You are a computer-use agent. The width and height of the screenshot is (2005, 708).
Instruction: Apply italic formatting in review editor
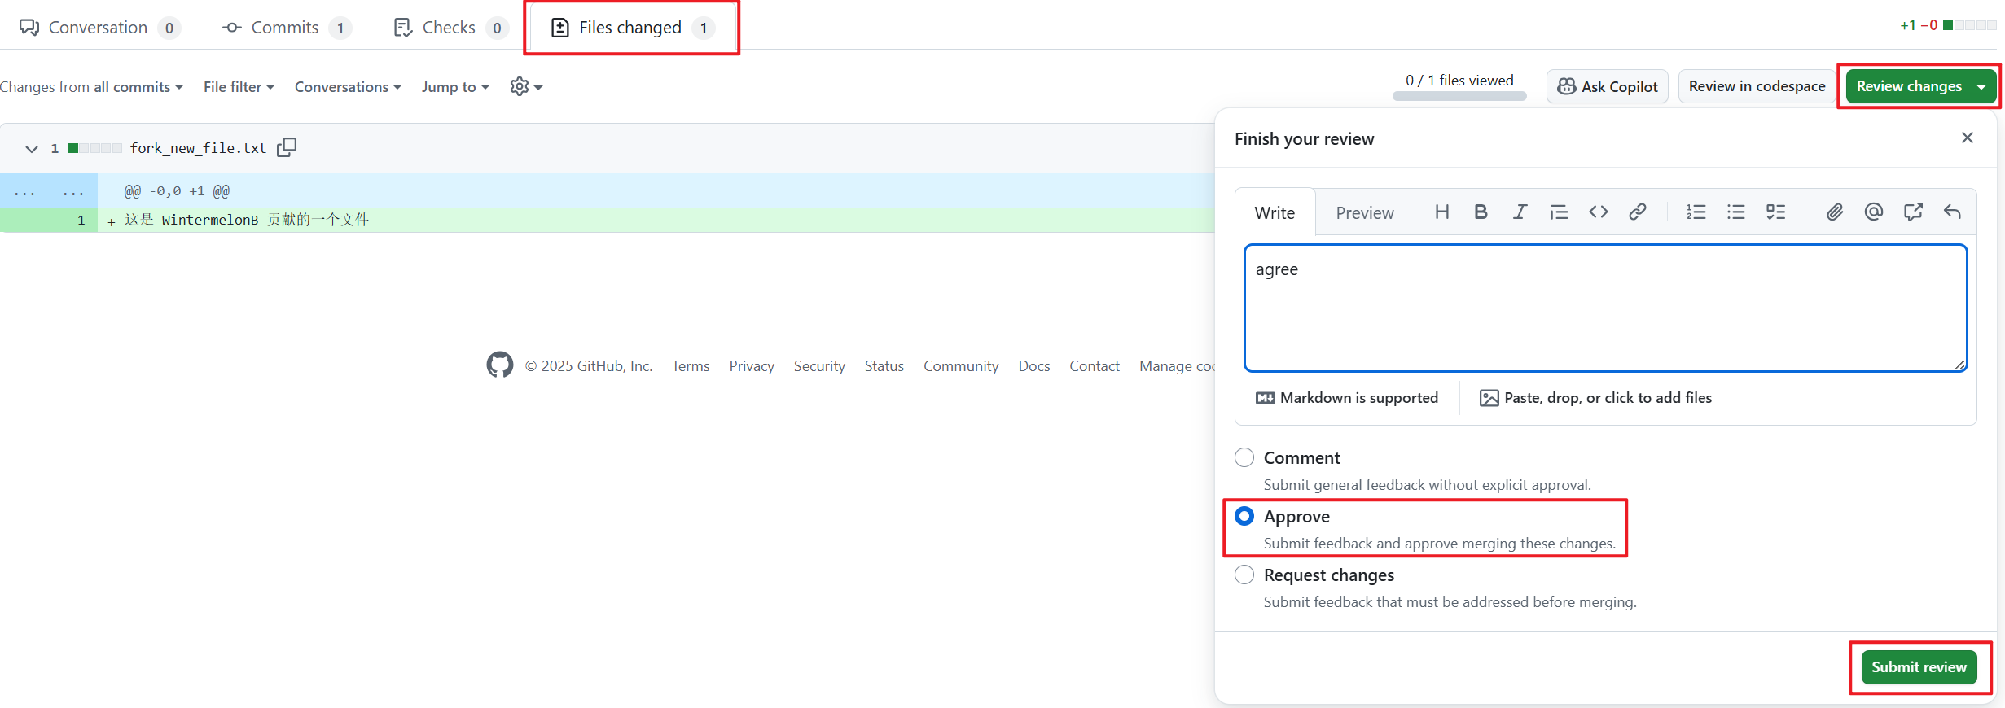tap(1520, 212)
